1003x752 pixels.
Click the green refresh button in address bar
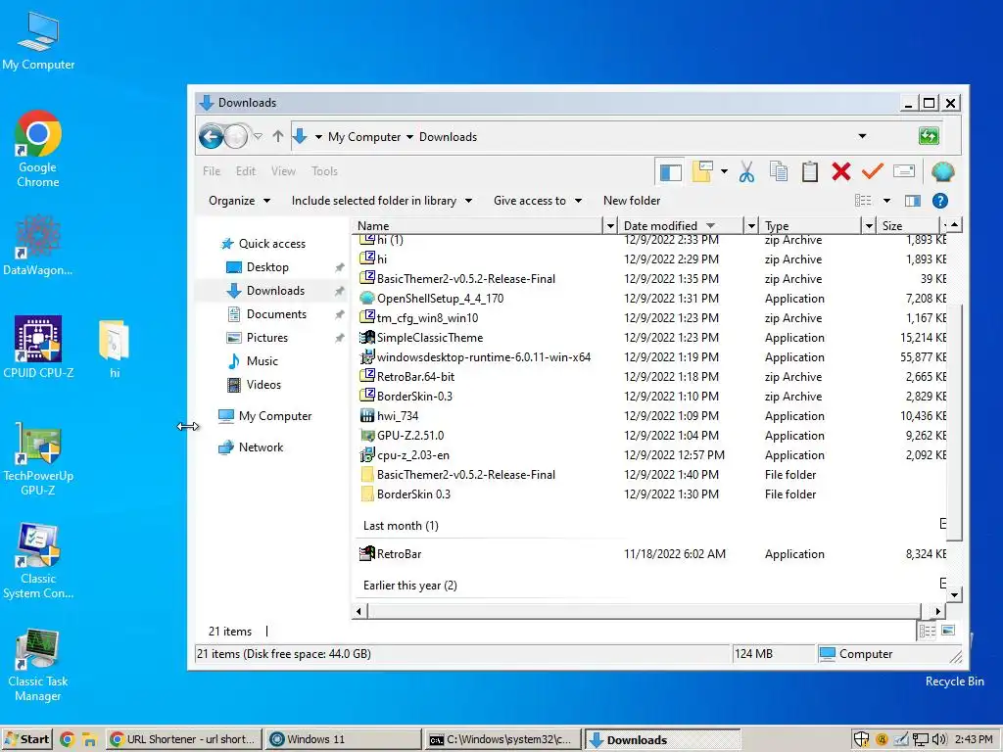pyautogui.click(x=929, y=135)
